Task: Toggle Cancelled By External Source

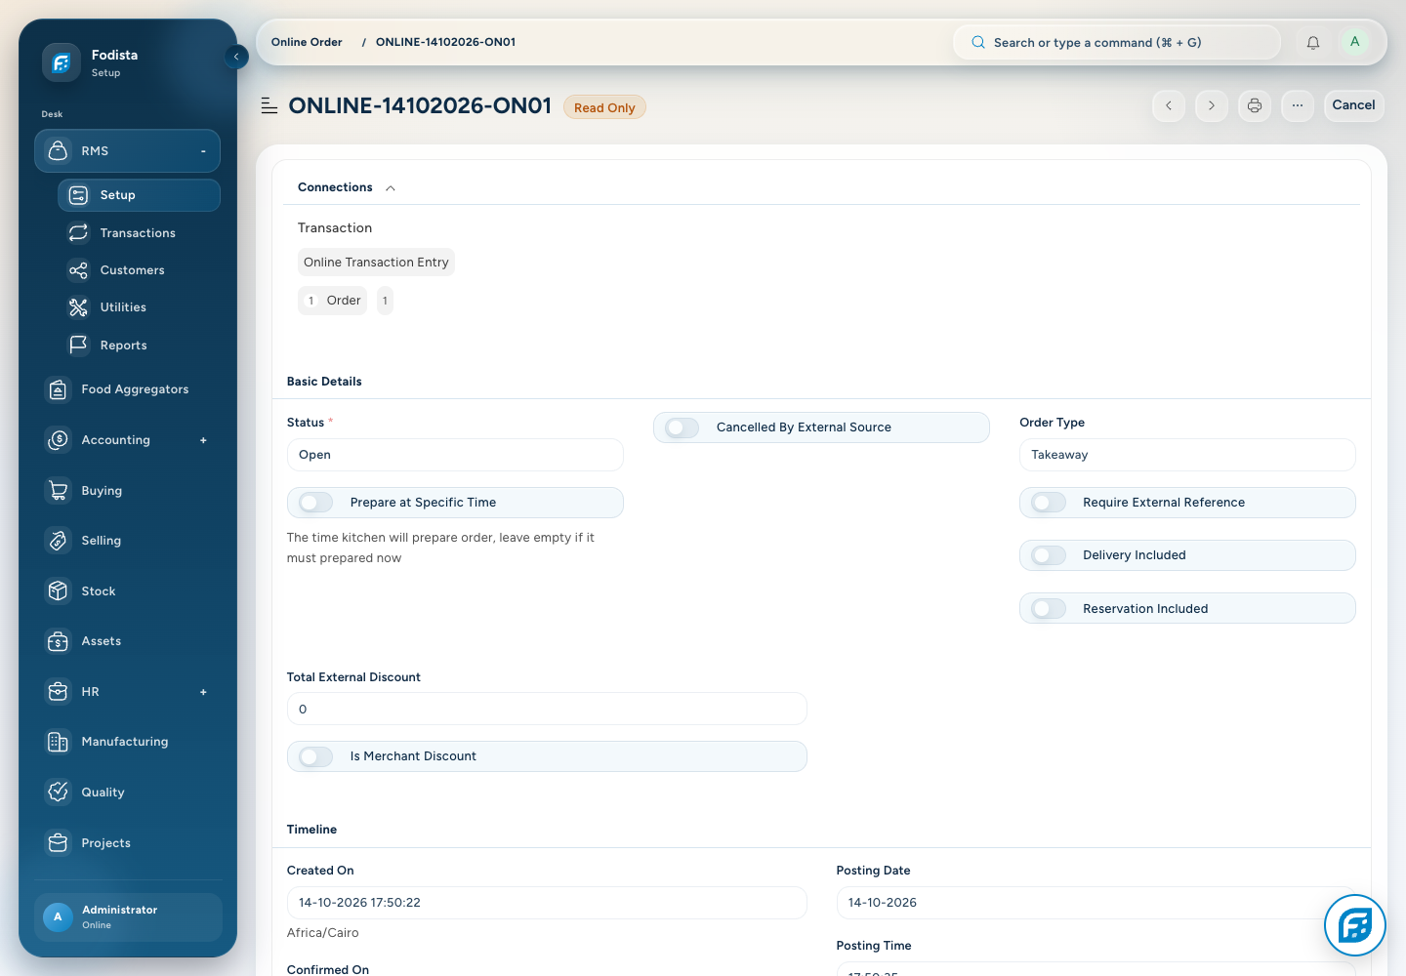Action: pos(682,427)
